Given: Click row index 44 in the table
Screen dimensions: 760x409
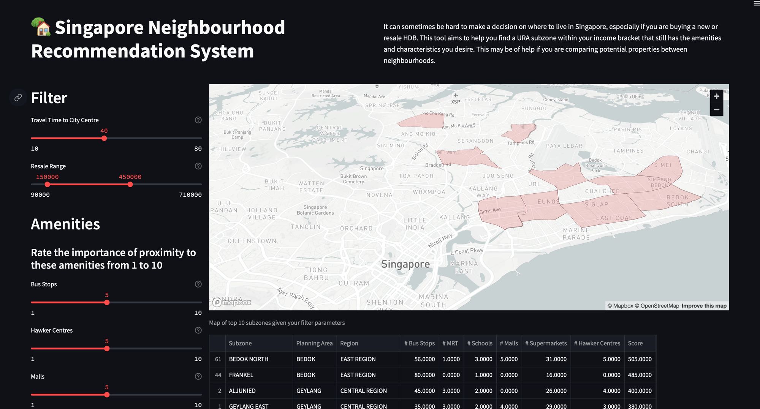Looking at the screenshot, I should point(218,375).
